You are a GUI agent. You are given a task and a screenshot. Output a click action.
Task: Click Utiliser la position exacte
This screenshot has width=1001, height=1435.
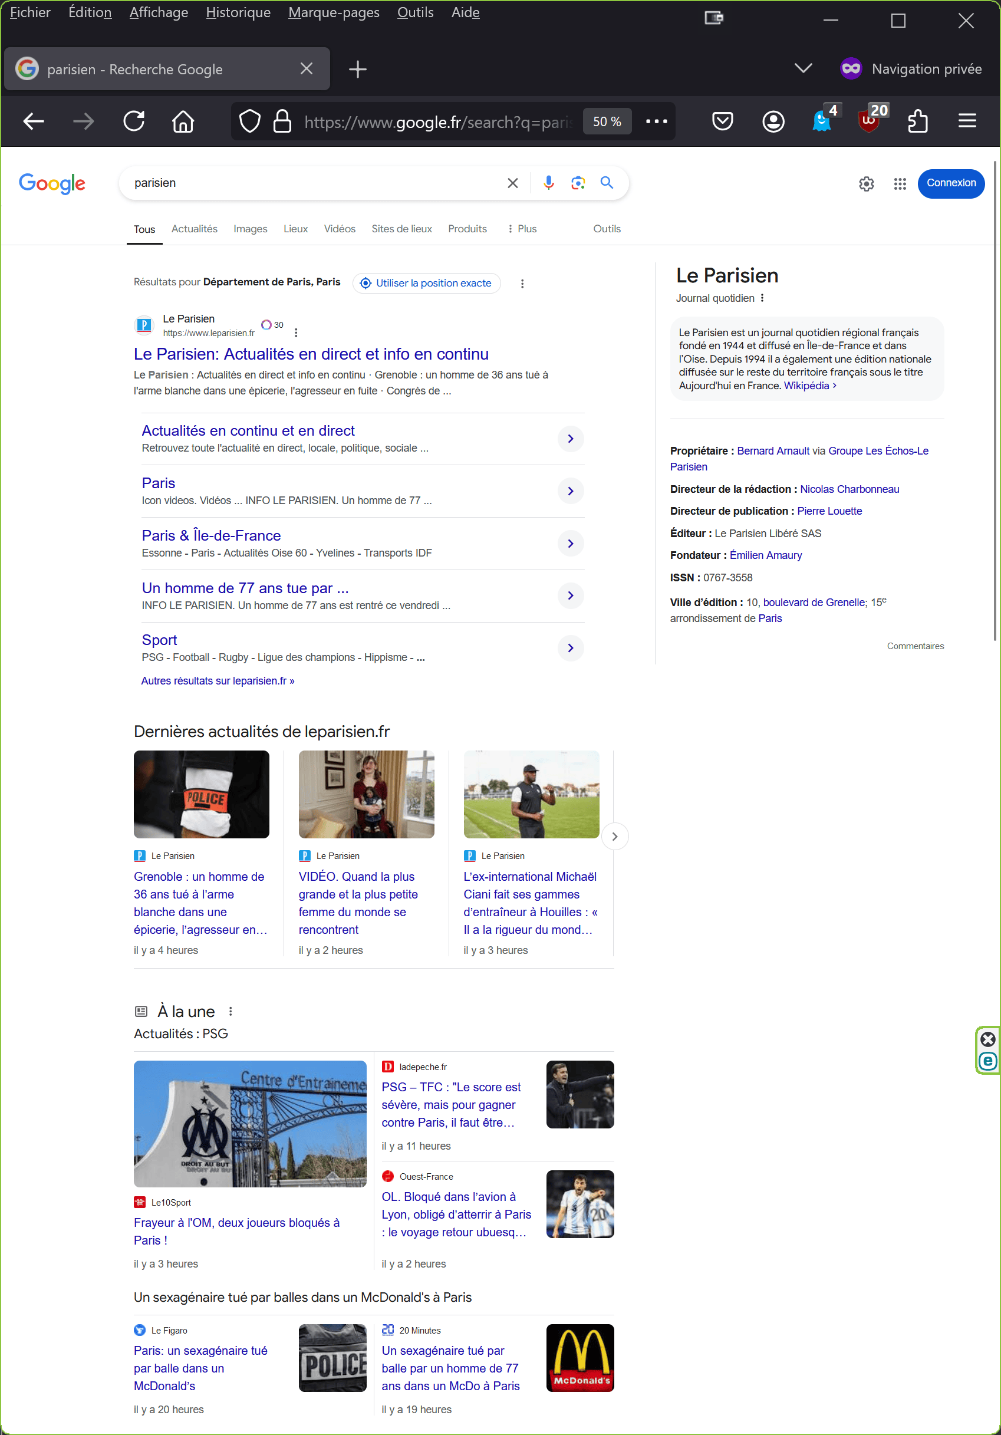click(x=426, y=283)
